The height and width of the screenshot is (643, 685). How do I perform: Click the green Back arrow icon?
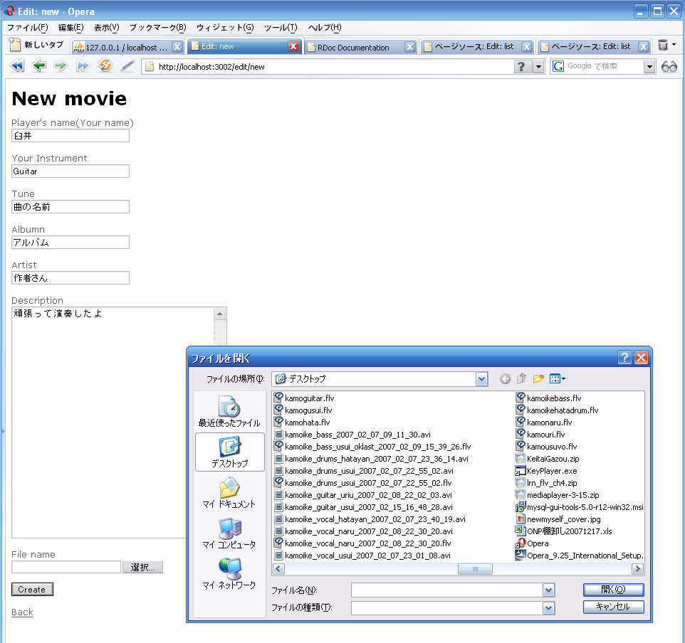point(39,66)
